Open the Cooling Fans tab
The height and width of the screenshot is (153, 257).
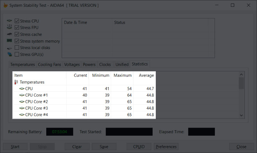(49, 64)
